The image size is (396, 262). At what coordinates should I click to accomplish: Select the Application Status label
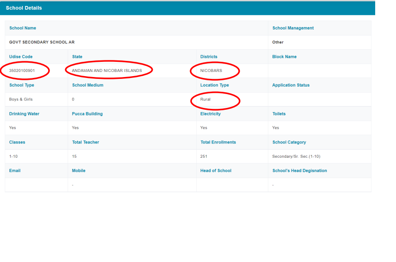point(291,85)
